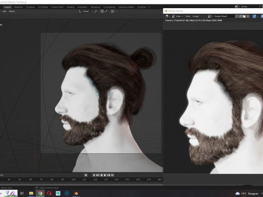Toggle the blue gizmo display button
Screen dimensions: 263x197
[x=254, y=16]
